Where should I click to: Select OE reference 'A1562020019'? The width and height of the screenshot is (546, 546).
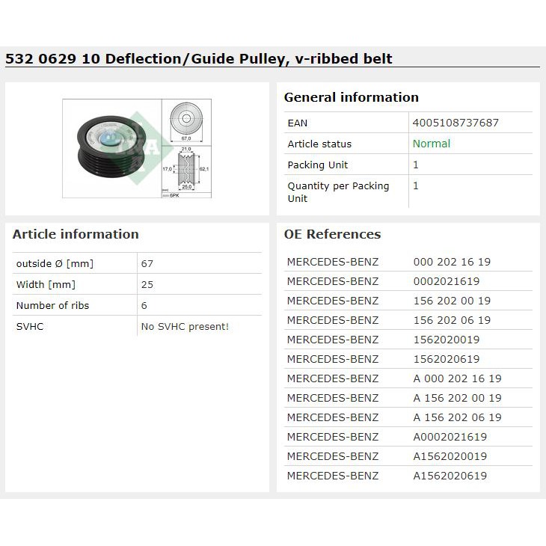(x=450, y=456)
